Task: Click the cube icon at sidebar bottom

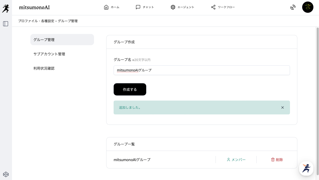Action: click(x=6, y=174)
